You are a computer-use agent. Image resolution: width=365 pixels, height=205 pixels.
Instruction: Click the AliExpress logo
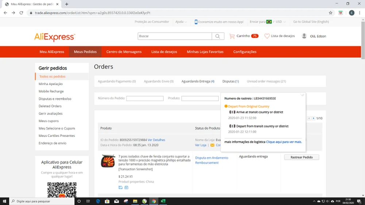(55, 37)
